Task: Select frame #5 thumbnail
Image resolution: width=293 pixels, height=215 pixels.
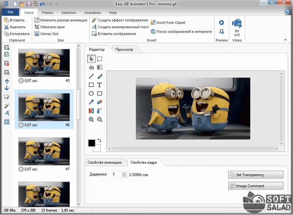Action: pos(44,63)
